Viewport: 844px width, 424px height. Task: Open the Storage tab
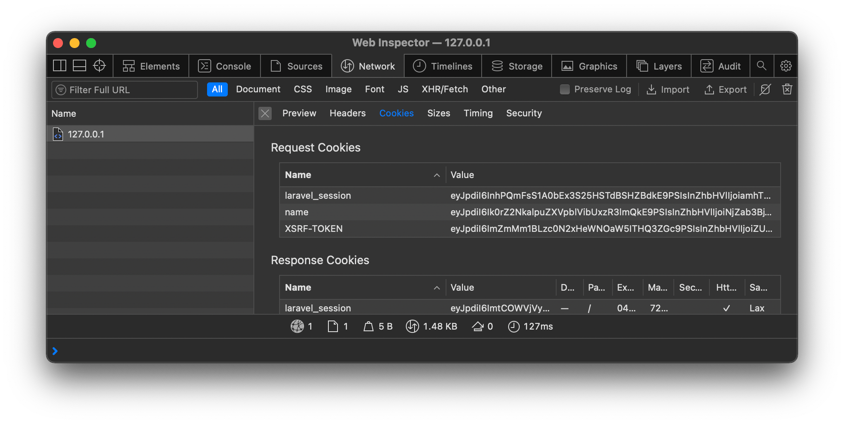516,66
